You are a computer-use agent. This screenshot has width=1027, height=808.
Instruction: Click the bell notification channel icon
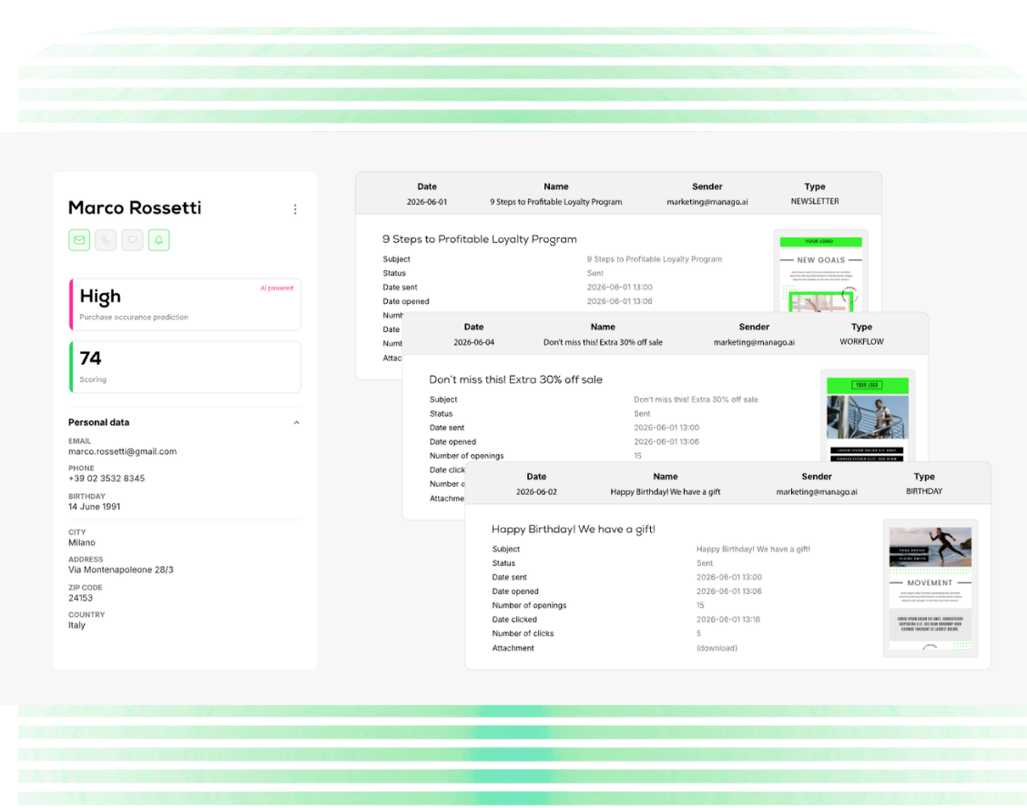[158, 240]
